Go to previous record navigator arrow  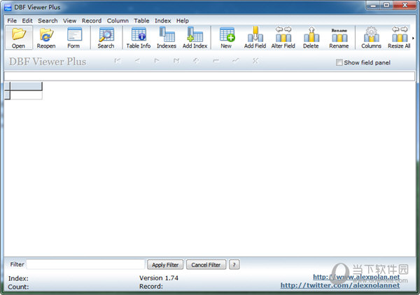click(x=137, y=61)
